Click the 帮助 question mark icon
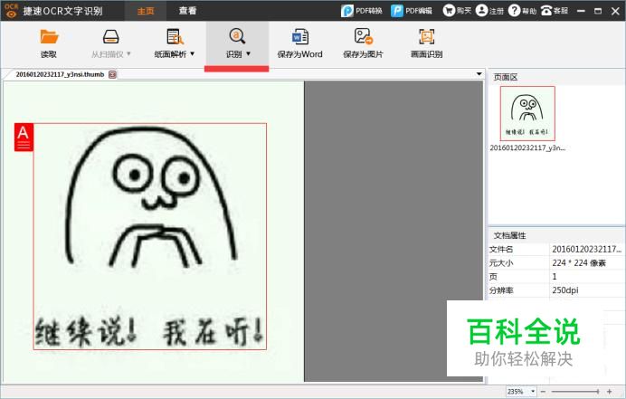The width and height of the screenshot is (626, 399). (x=514, y=11)
